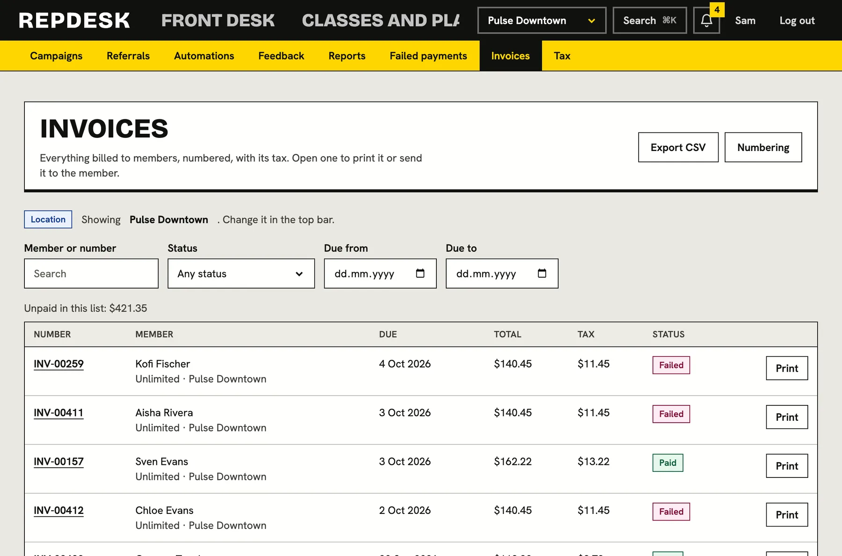Click the REPDESK logo
The width and height of the screenshot is (842, 556).
click(x=74, y=21)
